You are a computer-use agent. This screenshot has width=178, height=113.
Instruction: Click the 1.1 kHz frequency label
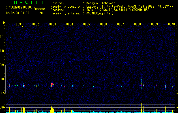[x=2, y=37]
